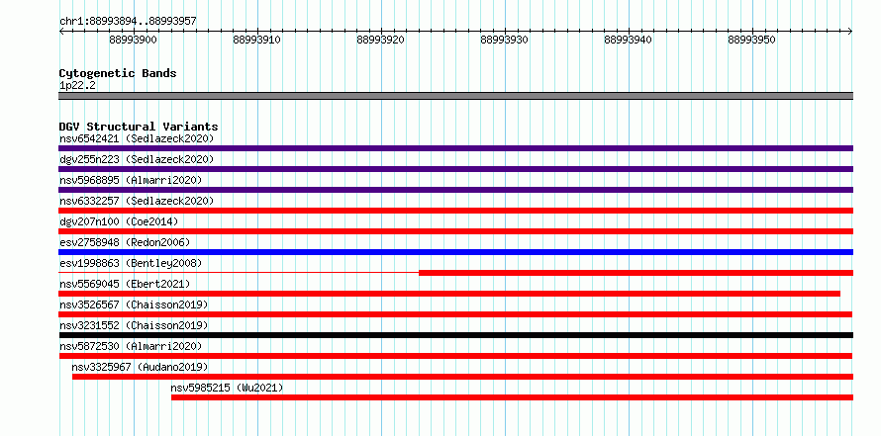Click ruler position 88993910

(257, 40)
